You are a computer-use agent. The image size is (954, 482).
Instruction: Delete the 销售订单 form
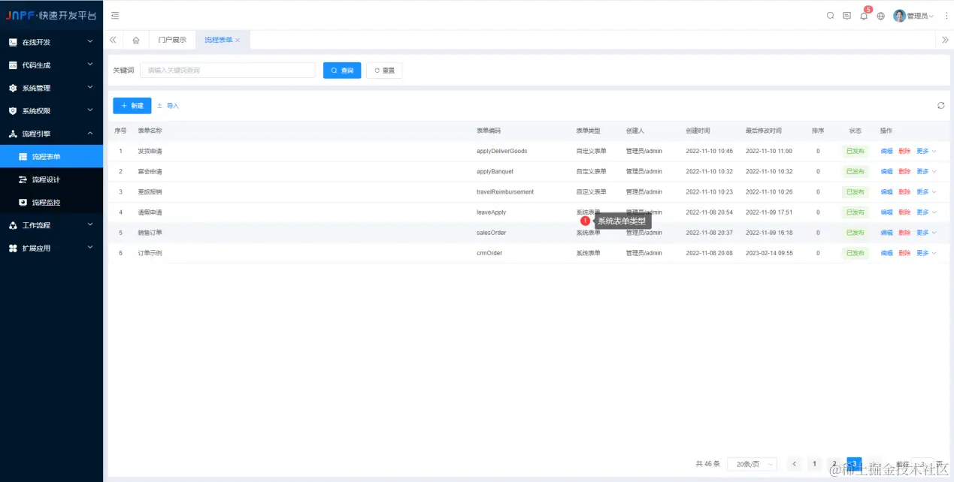[904, 233]
